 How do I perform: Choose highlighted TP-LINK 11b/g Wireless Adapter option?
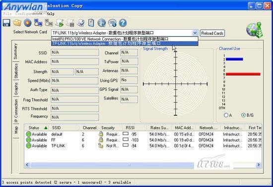[x=125, y=44]
